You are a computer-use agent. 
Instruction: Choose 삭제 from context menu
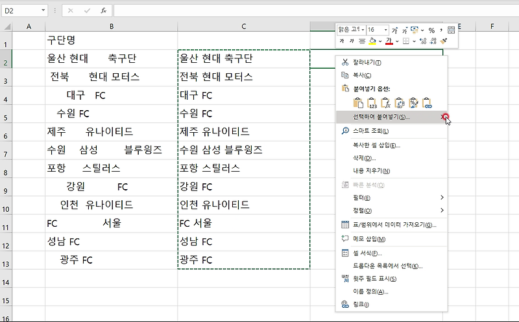(391, 158)
